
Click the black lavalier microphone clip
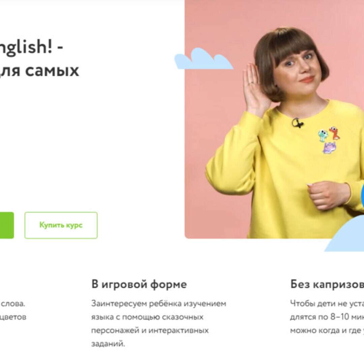[x=297, y=123]
